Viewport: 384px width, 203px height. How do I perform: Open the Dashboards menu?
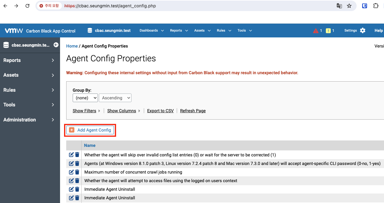coord(152,31)
